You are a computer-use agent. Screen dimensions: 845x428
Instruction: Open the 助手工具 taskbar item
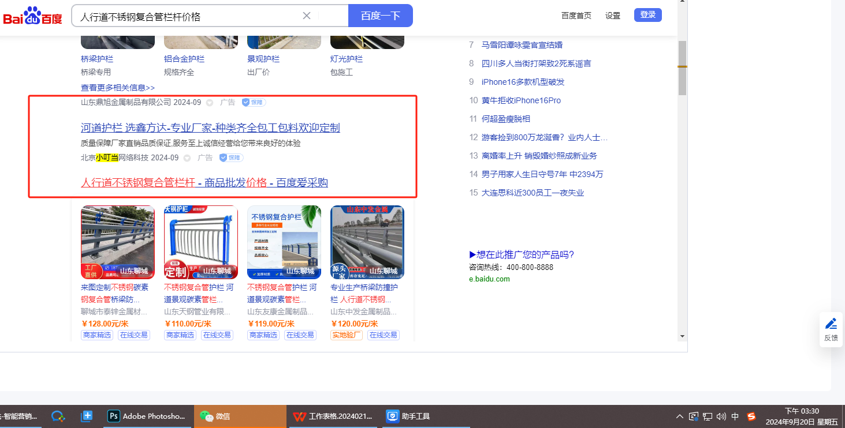425,416
